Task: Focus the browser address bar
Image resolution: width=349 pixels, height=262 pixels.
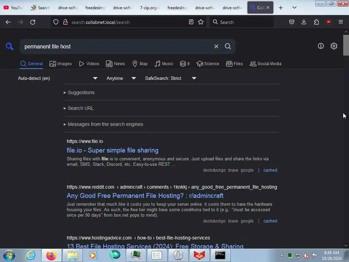Action: point(128,22)
